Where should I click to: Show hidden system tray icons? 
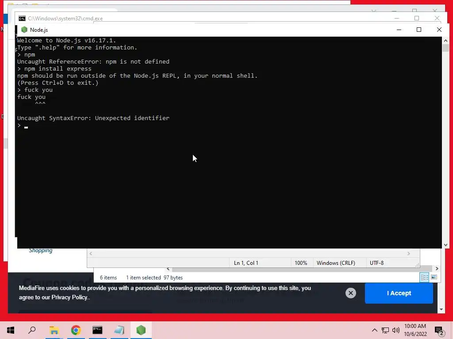click(x=374, y=330)
